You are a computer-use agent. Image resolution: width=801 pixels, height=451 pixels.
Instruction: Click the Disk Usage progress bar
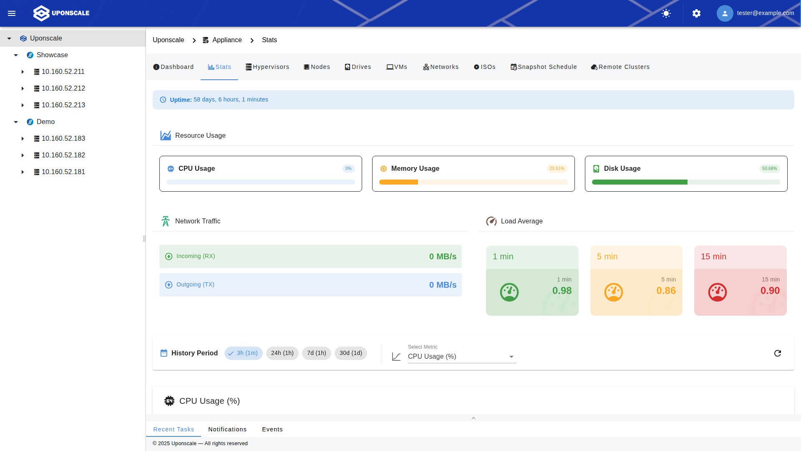(x=686, y=182)
